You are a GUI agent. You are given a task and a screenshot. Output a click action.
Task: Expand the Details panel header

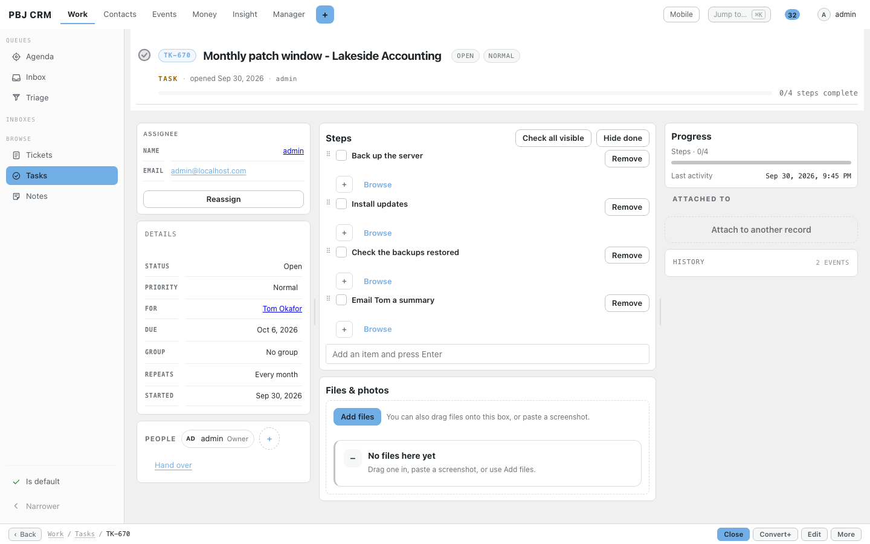coord(224,234)
